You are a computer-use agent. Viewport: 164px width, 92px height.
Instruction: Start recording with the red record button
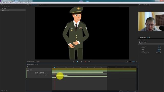coord(85,62)
